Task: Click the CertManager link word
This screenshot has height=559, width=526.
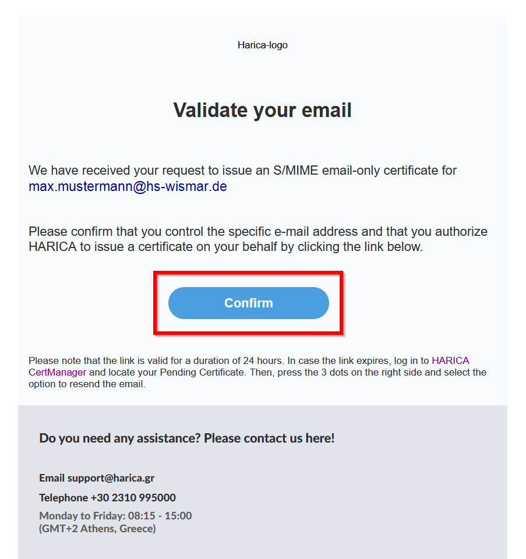Action: point(57,372)
